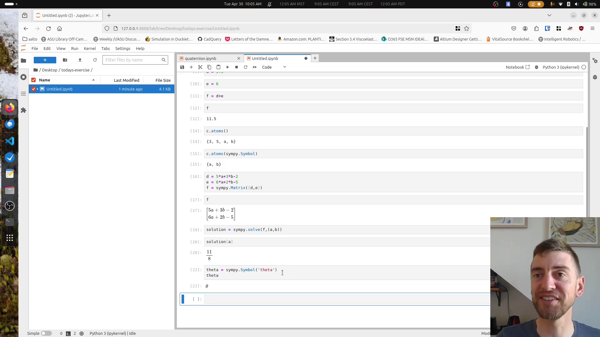Refresh the file browser list
Screen dimensions: 600x337
click(95, 60)
